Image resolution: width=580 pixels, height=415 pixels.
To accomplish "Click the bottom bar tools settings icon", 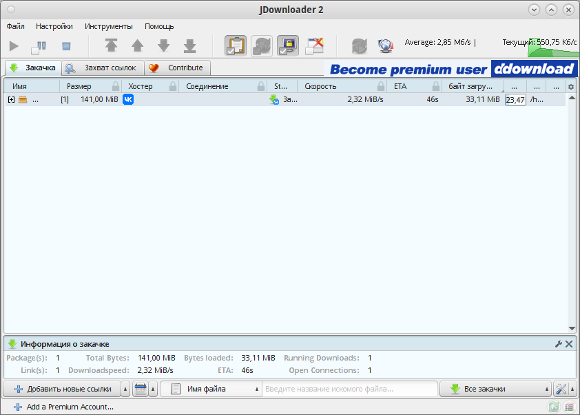I will (561, 389).
